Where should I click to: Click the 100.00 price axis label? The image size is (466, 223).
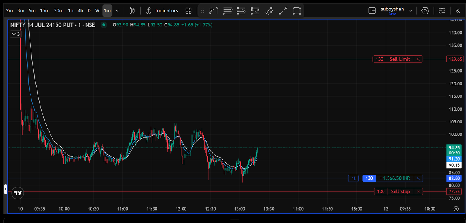[455, 135]
